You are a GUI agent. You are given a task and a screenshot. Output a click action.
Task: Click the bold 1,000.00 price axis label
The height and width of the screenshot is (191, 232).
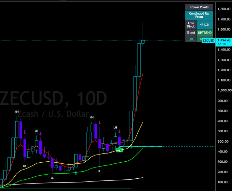[224, 90]
